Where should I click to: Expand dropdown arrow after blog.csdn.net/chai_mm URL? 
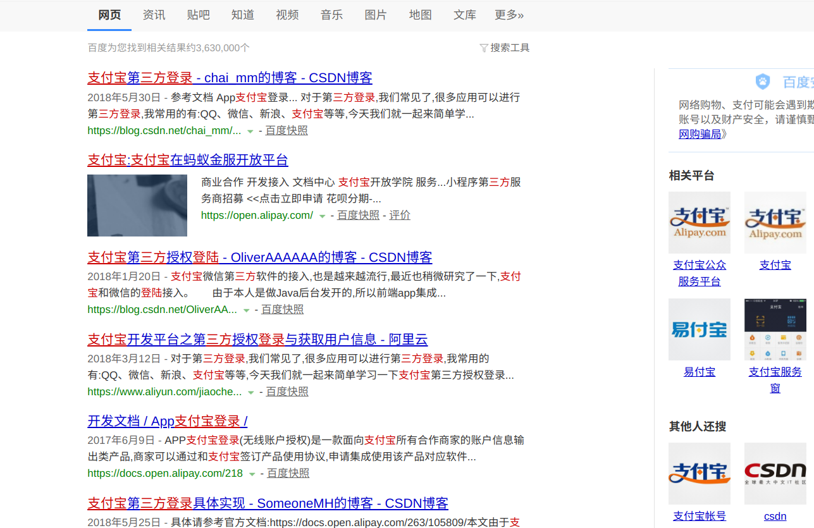(250, 131)
